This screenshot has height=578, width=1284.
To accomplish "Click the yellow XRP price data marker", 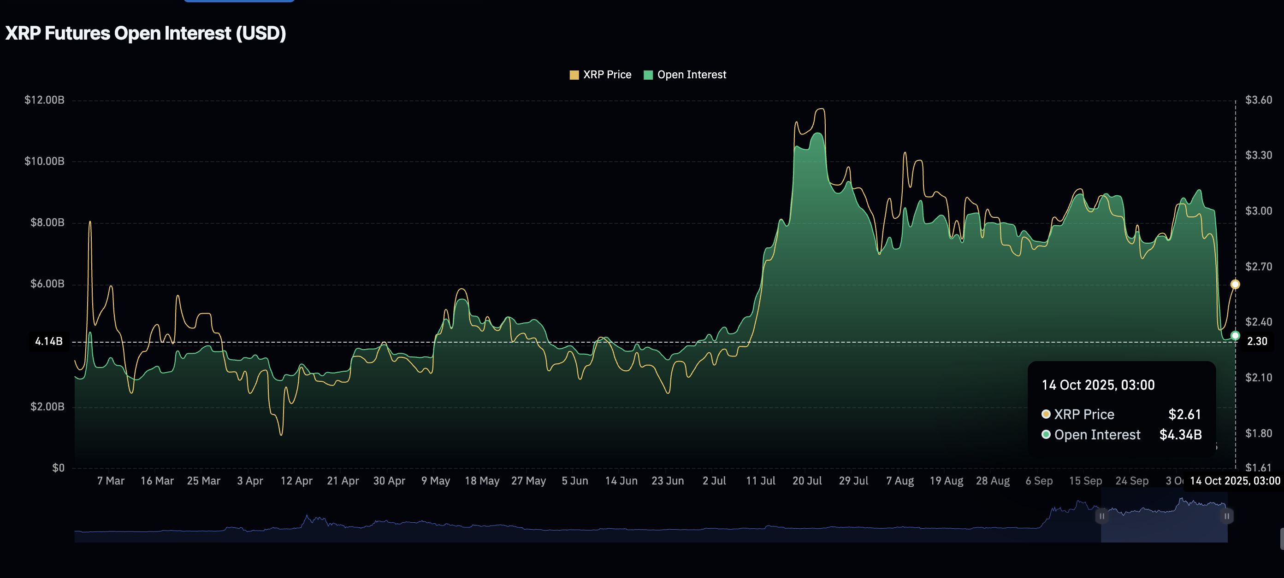I will click(1235, 284).
